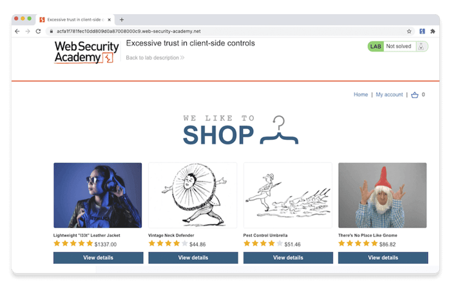The width and height of the screenshot is (451, 292).
Task: Close the Excessive trust browser tab
Action: pos(110,20)
